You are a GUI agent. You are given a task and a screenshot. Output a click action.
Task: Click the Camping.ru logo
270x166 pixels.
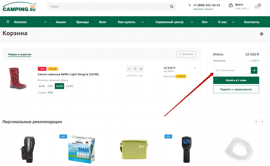point(20,7)
